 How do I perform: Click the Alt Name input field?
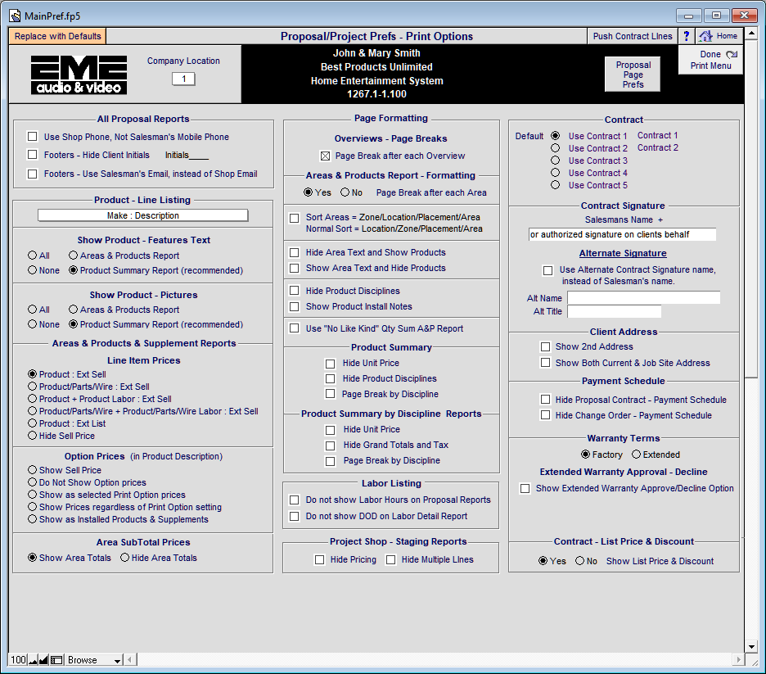pos(644,297)
